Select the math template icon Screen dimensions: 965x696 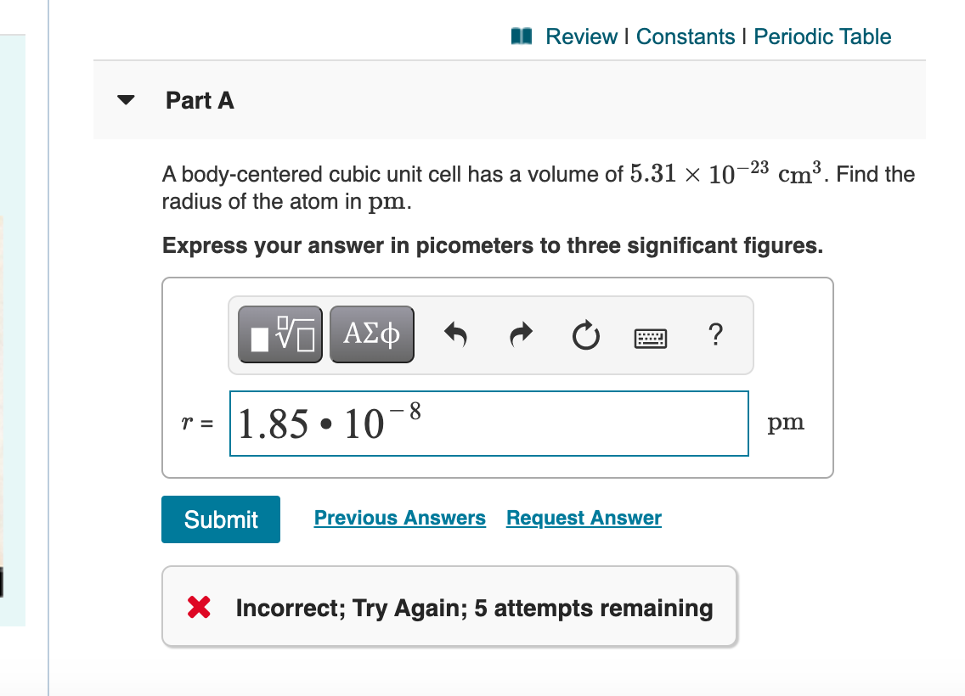point(279,334)
